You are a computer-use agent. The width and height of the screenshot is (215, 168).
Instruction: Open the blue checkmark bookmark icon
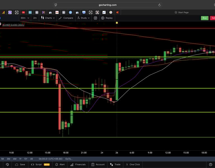coord(104,13)
